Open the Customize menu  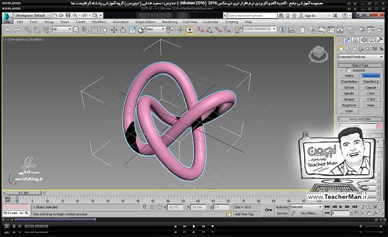click(x=210, y=22)
